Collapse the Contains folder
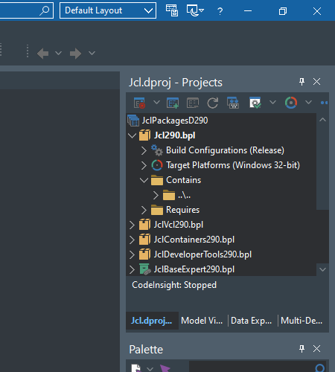 144,180
